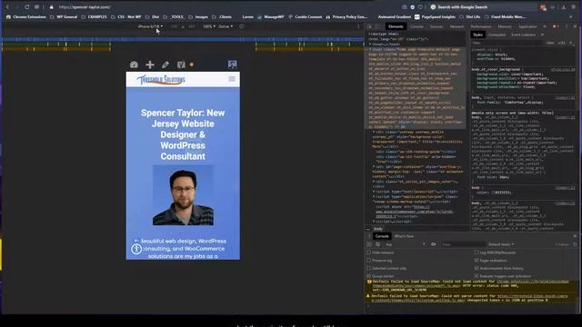
Task: Click :hov toggle in Styles pane
Action: [550, 43]
